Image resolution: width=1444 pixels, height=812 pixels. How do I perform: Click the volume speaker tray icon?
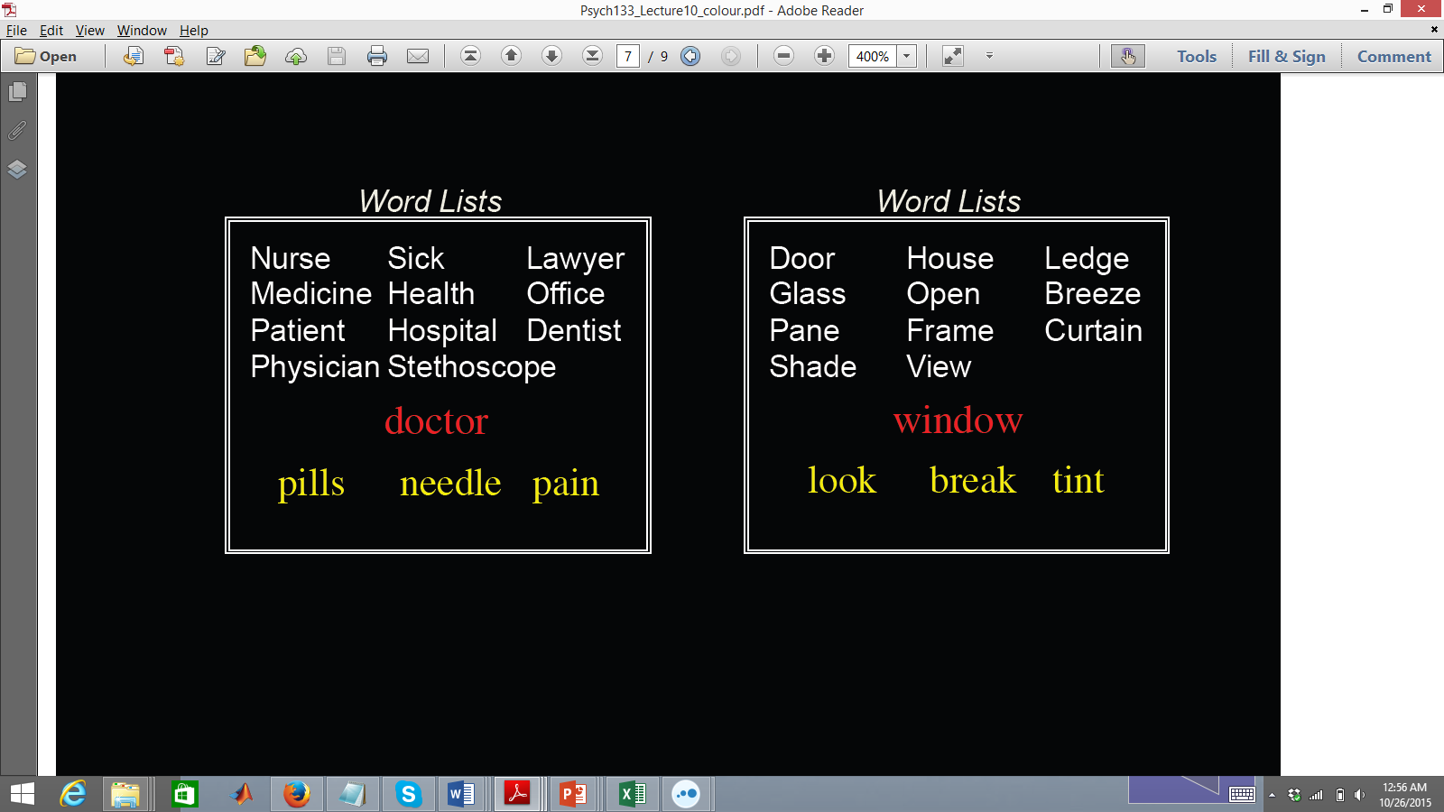pyautogui.click(x=1359, y=795)
